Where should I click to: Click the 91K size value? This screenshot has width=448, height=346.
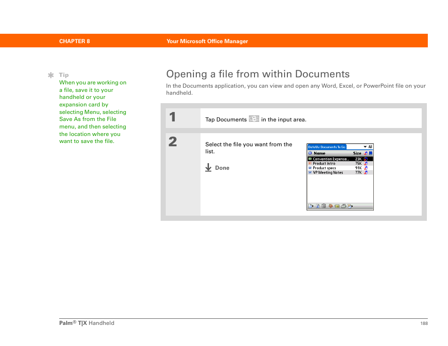click(x=359, y=168)
